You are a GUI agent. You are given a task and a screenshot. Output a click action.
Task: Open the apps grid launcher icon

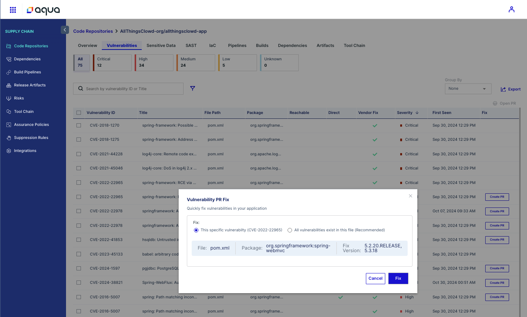13,10
